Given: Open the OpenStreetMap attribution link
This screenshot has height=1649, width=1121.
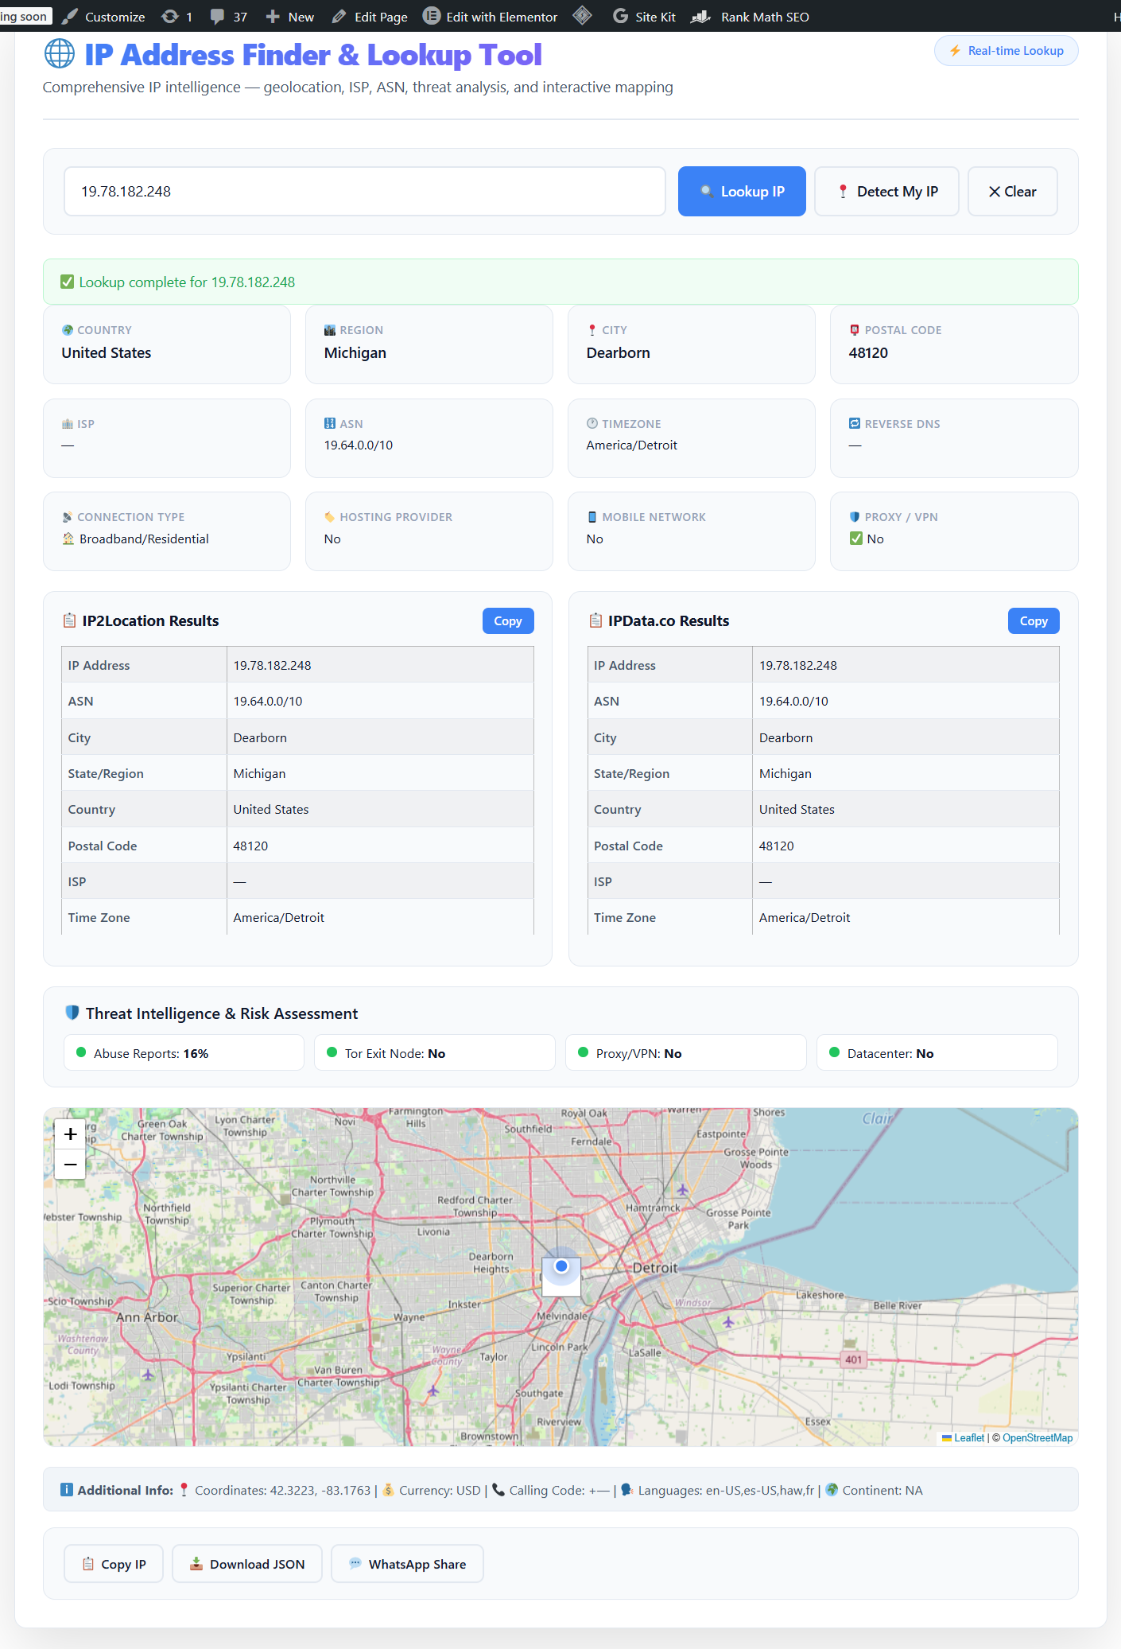Looking at the screenshot, I should 1037,1437.
